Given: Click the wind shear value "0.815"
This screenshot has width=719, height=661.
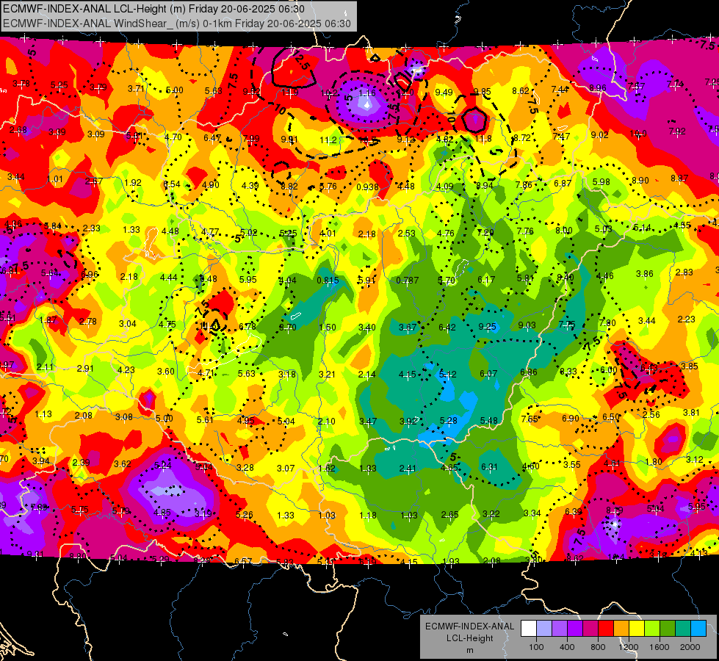Looking at the screenshot, I should (328, 281).
